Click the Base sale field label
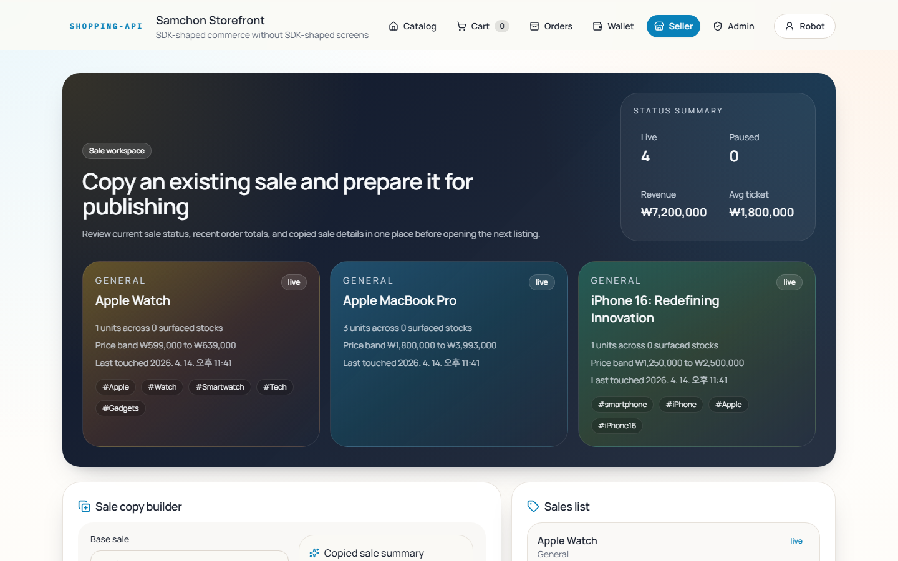The width and height of the screenshot is (898, 561). tap(110, 539)
